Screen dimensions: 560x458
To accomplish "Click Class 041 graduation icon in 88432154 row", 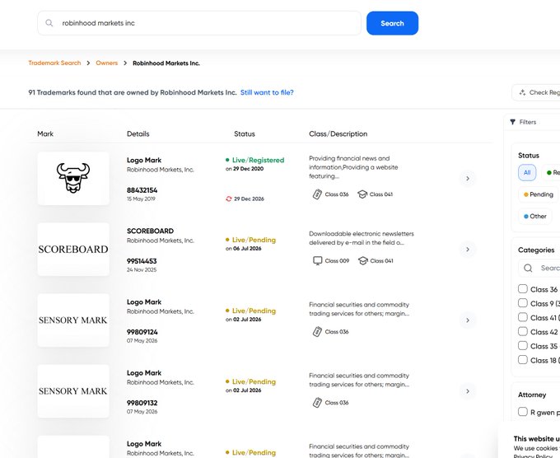I will pyautogui.click(x=362, y=194).
